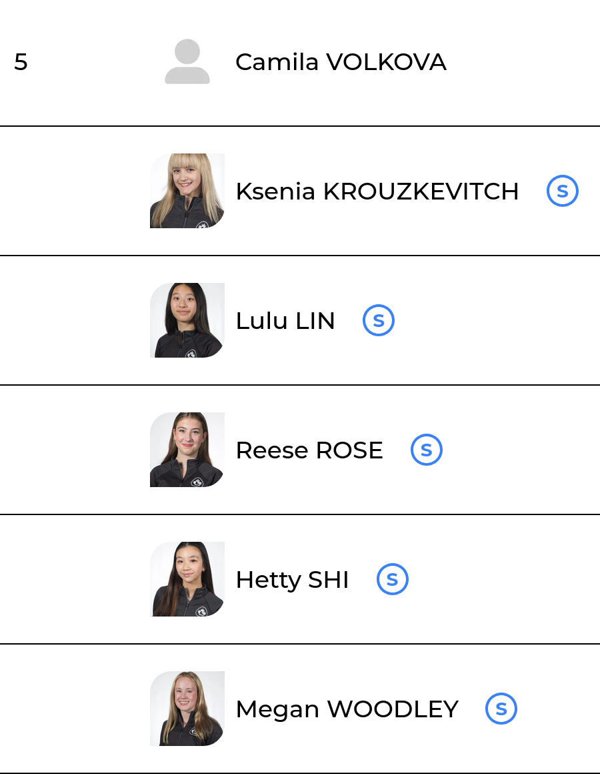Select the S badge next to Reese ROSE
This screenshot has height=774, width=600.
coord(426,450)
